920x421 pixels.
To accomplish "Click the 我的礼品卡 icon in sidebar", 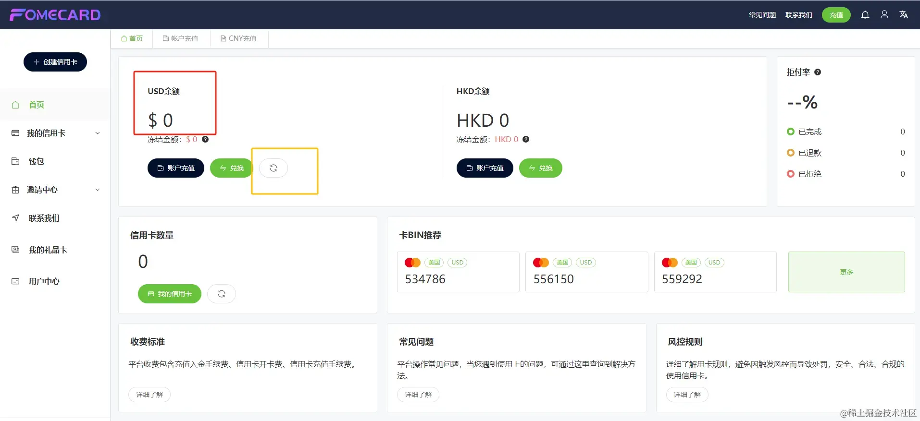I will pos(15,250).
